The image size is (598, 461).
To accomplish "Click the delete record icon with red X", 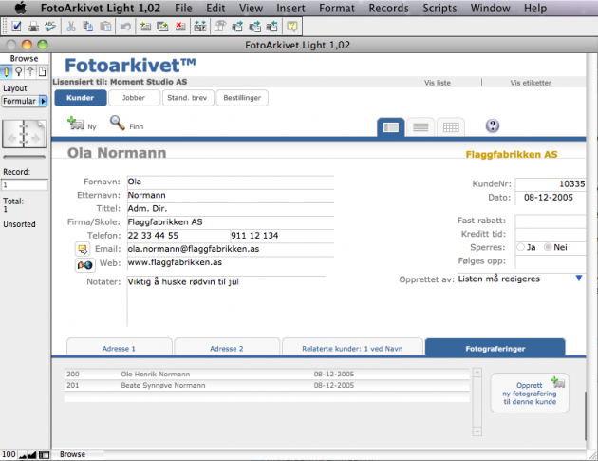I will click(x=180, y=27).
